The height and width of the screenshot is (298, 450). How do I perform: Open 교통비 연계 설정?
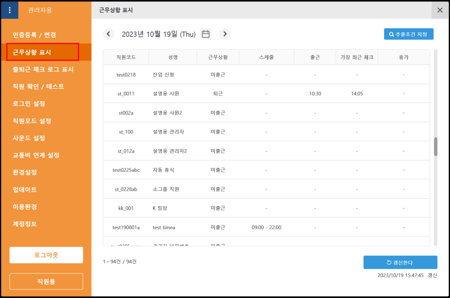tap(36, 155)
